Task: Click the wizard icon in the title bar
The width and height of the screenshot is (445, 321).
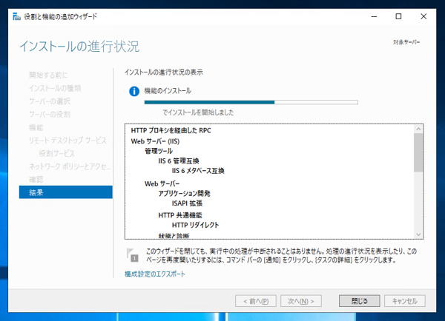Action: (x=17, y=17)
